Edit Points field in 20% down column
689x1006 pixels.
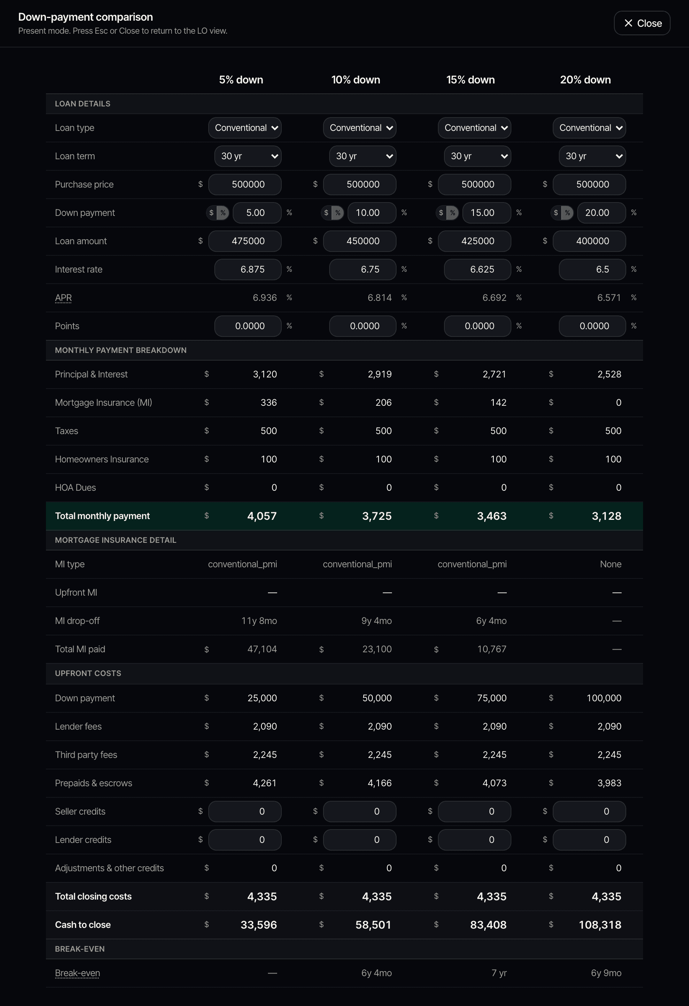(x=592, y=326)
